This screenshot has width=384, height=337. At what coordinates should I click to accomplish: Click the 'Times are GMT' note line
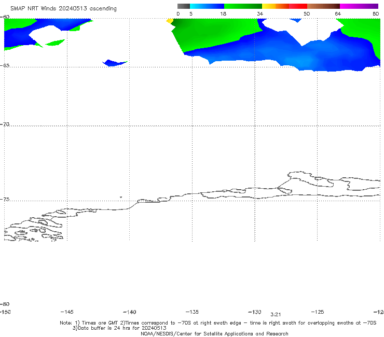click(218, 323)
